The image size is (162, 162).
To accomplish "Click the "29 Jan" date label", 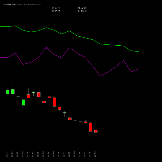I will 7,154.
